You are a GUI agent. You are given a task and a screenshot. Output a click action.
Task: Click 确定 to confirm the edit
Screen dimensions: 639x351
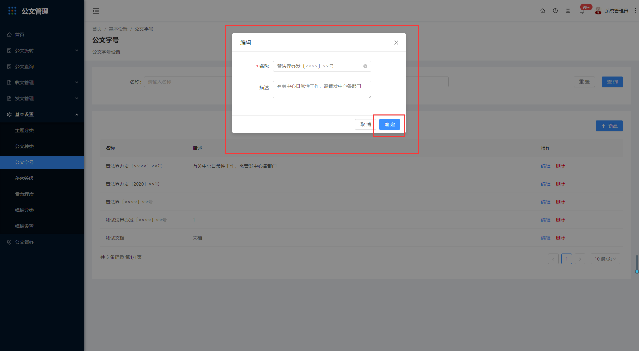(390, 124)
